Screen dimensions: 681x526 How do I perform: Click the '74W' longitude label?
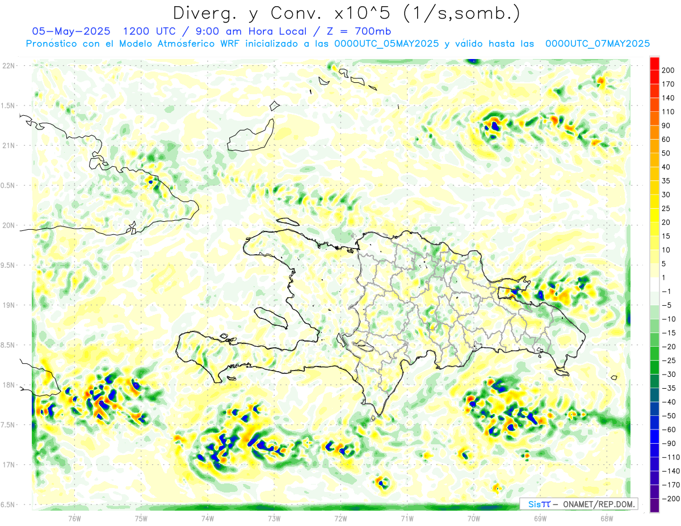[x=207, y=518]
